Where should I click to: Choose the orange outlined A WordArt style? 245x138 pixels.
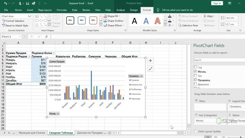click(157, 21)
